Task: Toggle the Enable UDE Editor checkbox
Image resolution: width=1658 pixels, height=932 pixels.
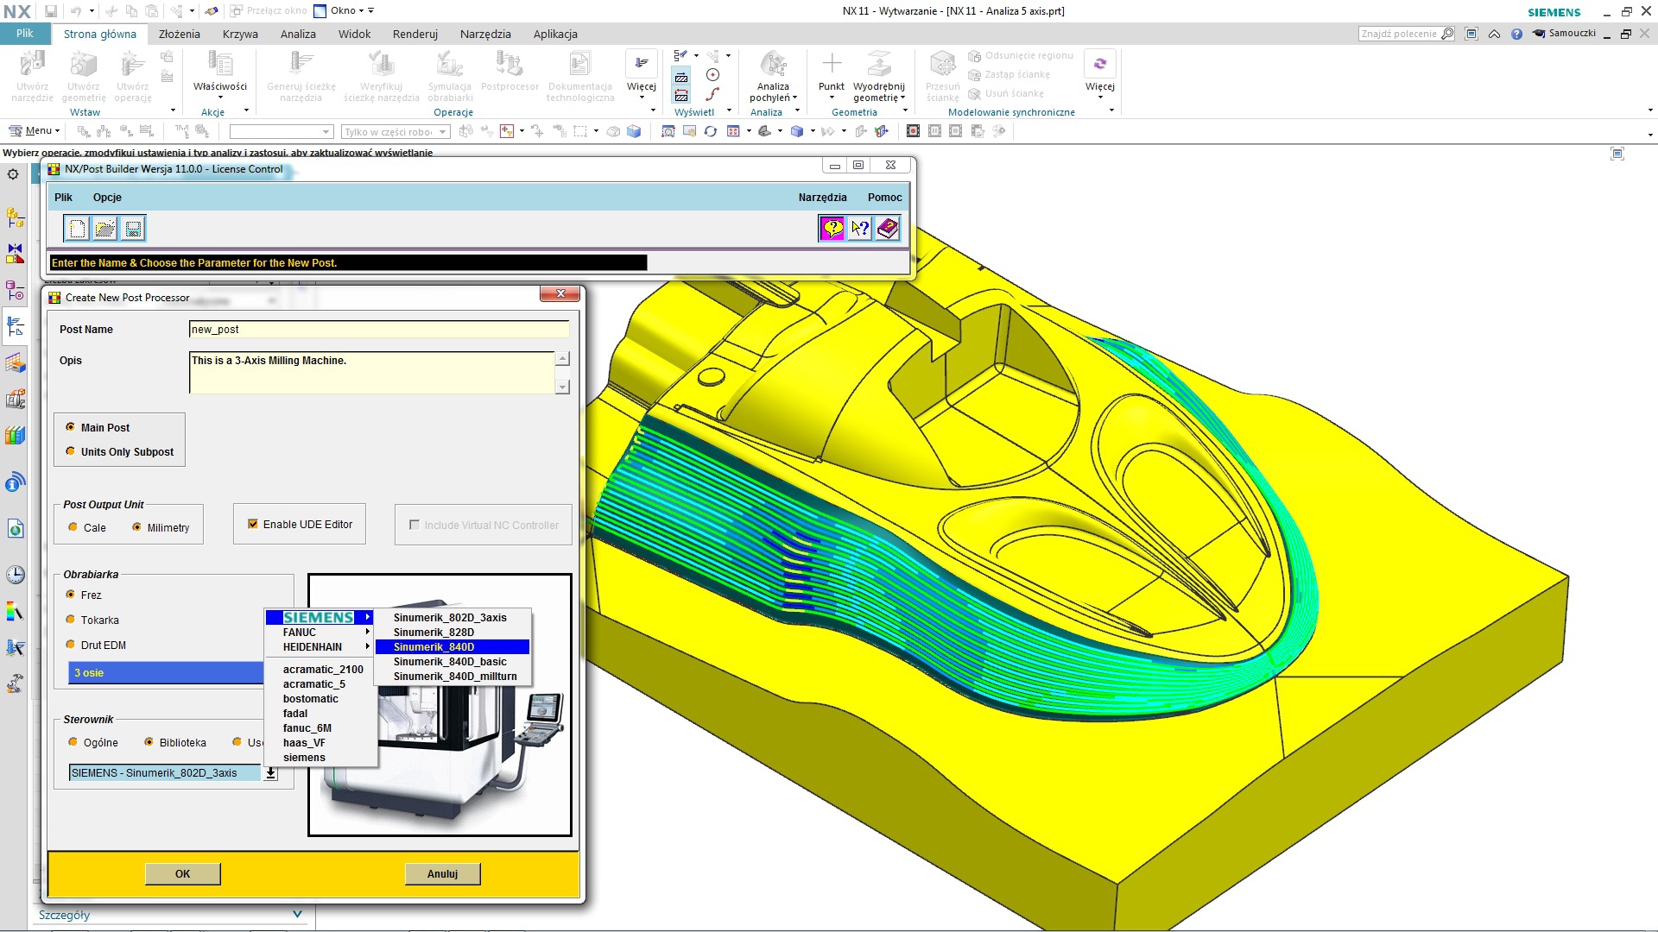Action: pyautogui.click(x=253, y=524)
